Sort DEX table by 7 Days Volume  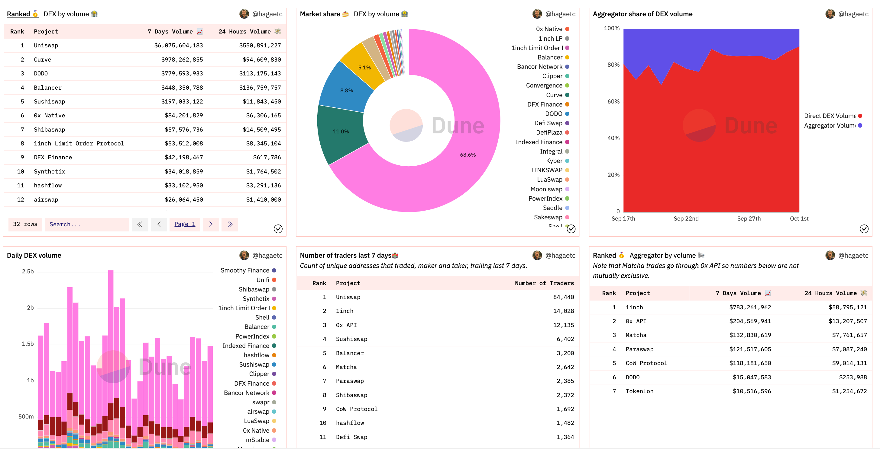[x=175, y=31]
